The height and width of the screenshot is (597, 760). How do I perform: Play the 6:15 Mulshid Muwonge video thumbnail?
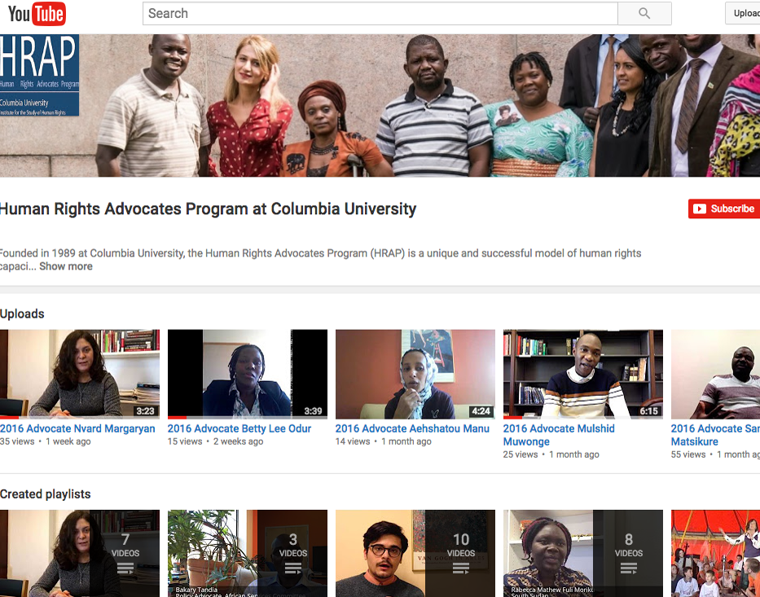tap(583, 374)
